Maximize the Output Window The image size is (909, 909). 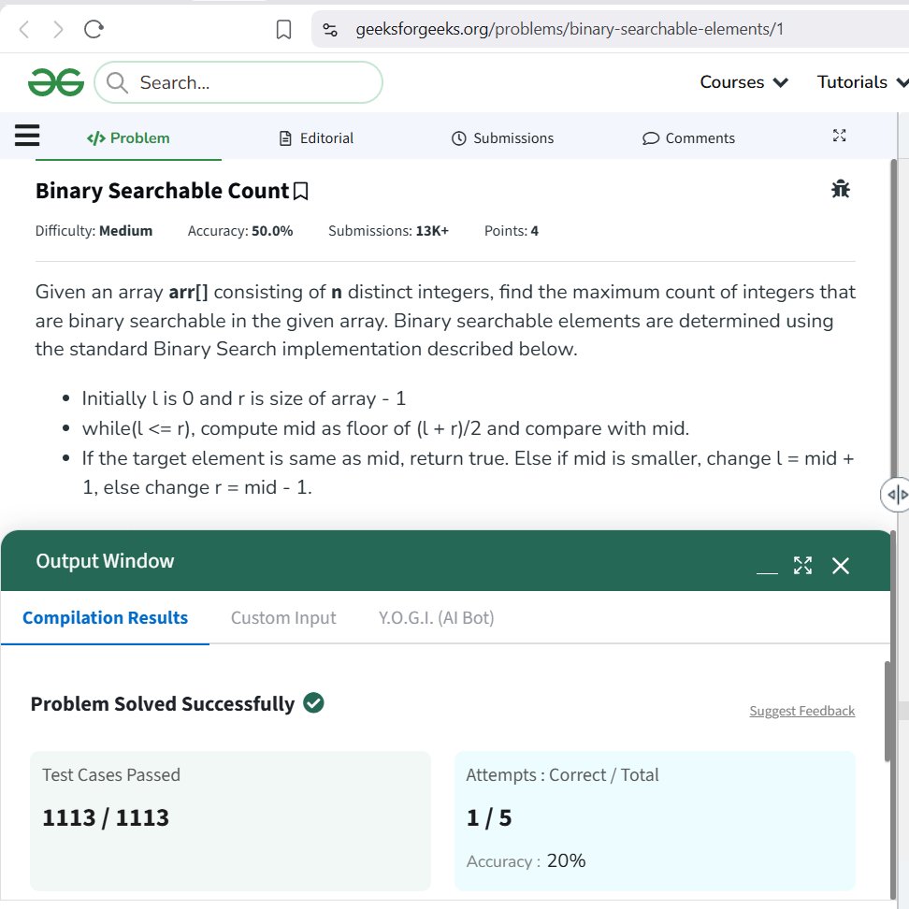click(x=803, y=565)
